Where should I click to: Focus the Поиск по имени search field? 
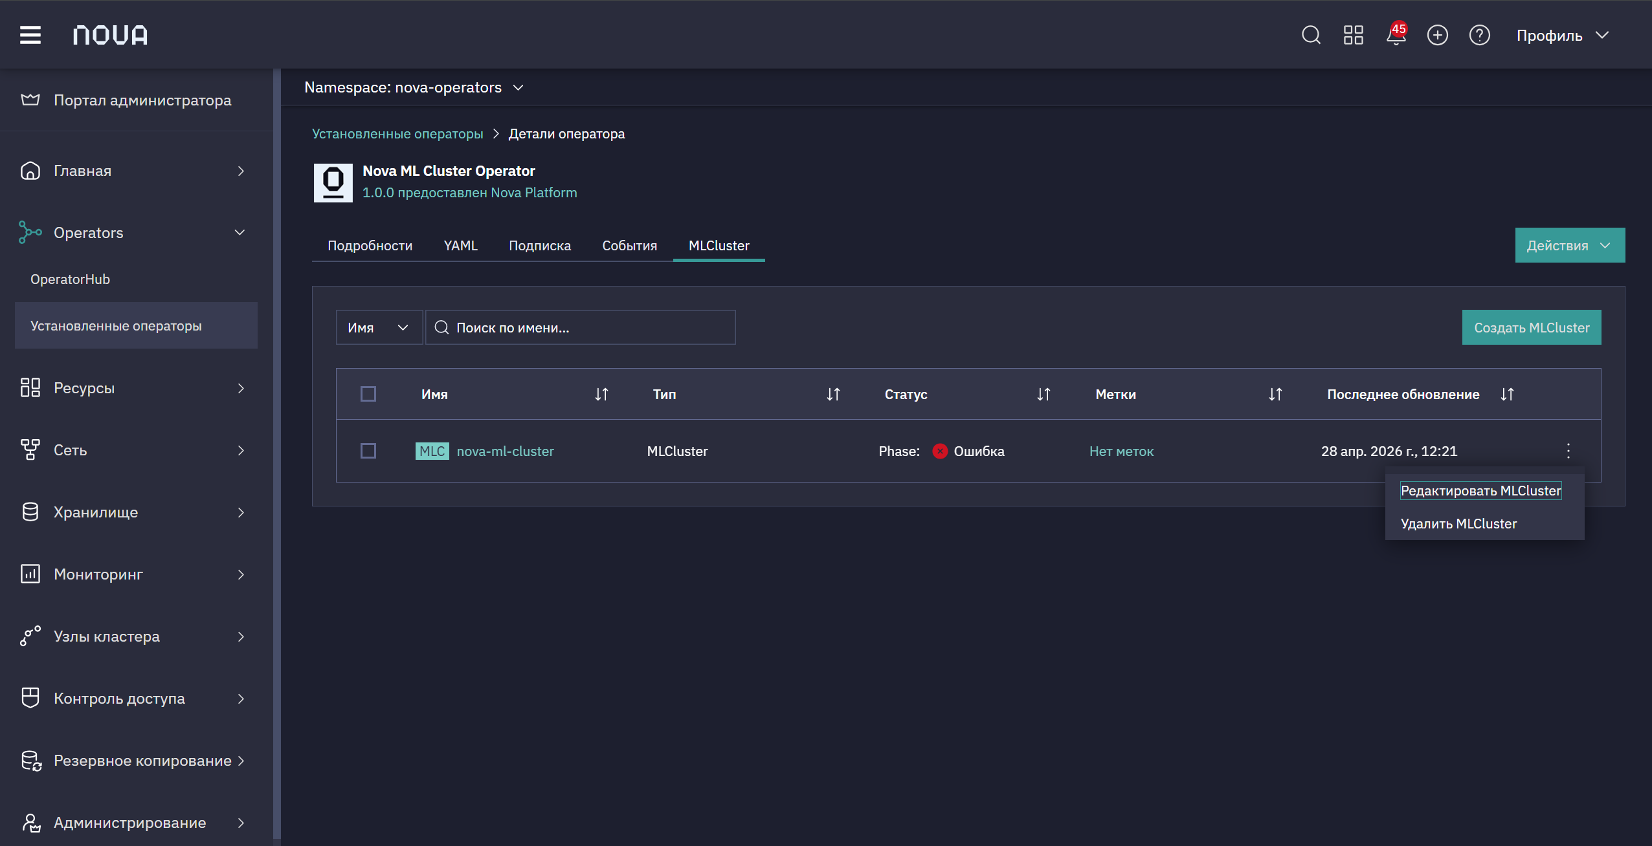click(581, 327)
